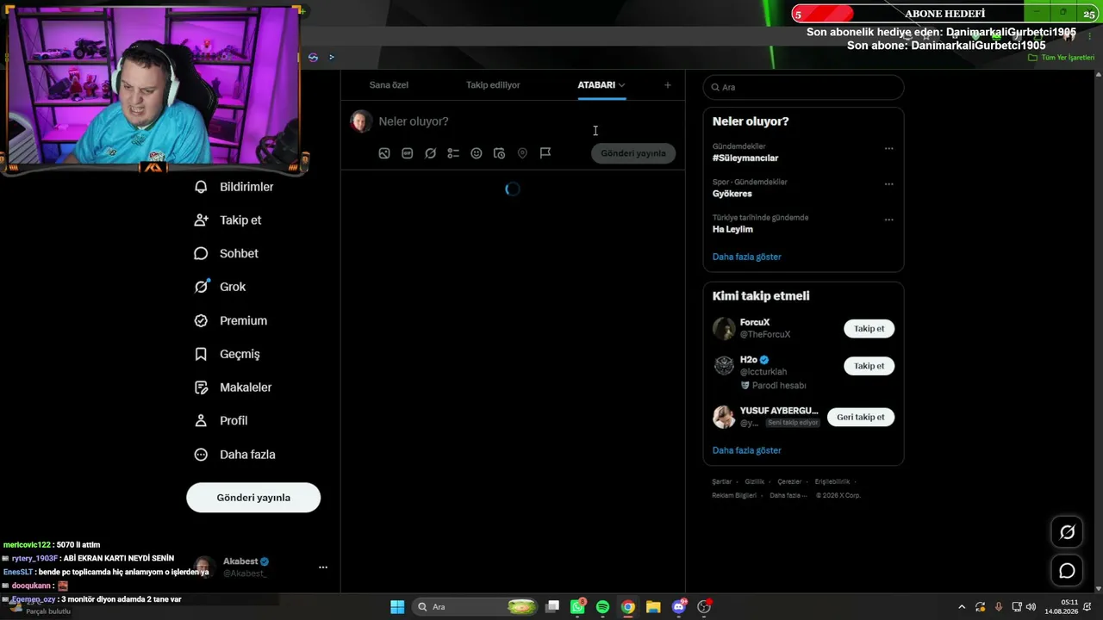
Task: Open the Premium verified badge icon
Action: (x=201, y=320)
